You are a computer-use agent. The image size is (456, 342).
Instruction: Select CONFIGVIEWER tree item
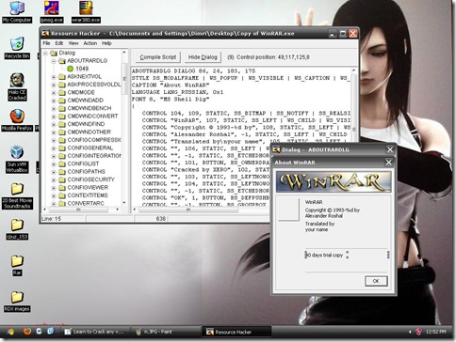tap(88, 187)
